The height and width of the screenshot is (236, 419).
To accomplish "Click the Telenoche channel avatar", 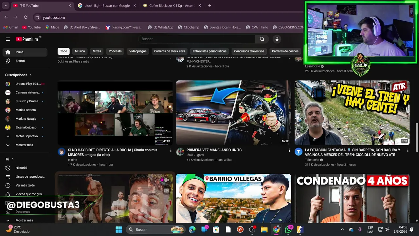I will [299, 151].
